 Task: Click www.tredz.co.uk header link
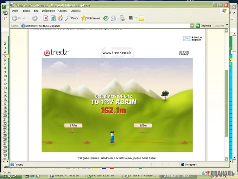click(117, 53)
